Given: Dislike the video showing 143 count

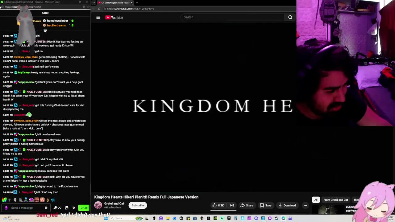Looking at the screenshot, I should pos(232,205).
